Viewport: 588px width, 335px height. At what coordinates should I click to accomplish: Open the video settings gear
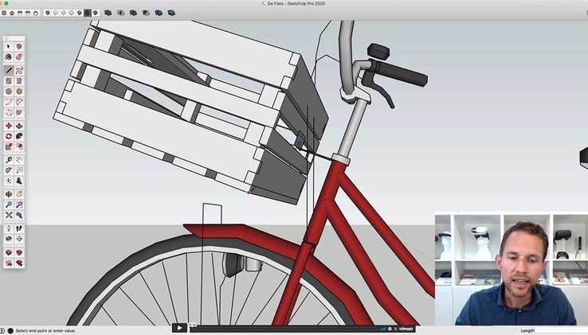(390, 328)
